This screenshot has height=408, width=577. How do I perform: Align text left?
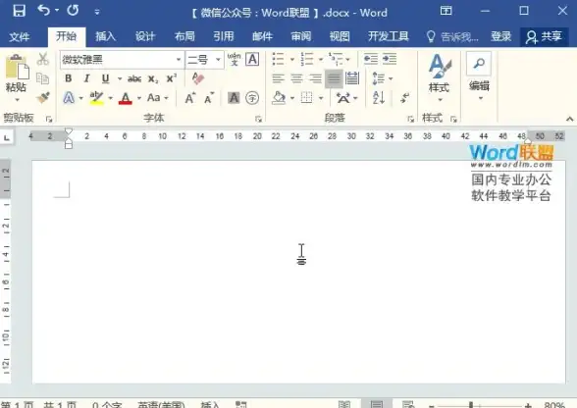(x=279, y=78)
